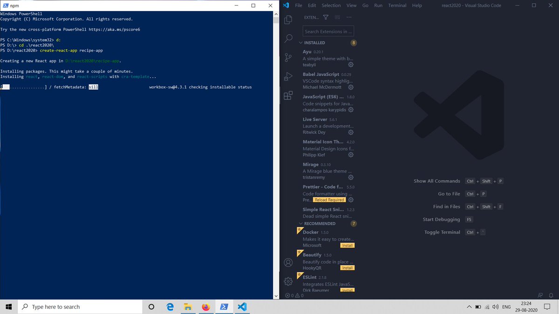The width and height of the screenshot is (559, 314).
Task: Click the errors and warnings status indicator
Action: point(294,295)
